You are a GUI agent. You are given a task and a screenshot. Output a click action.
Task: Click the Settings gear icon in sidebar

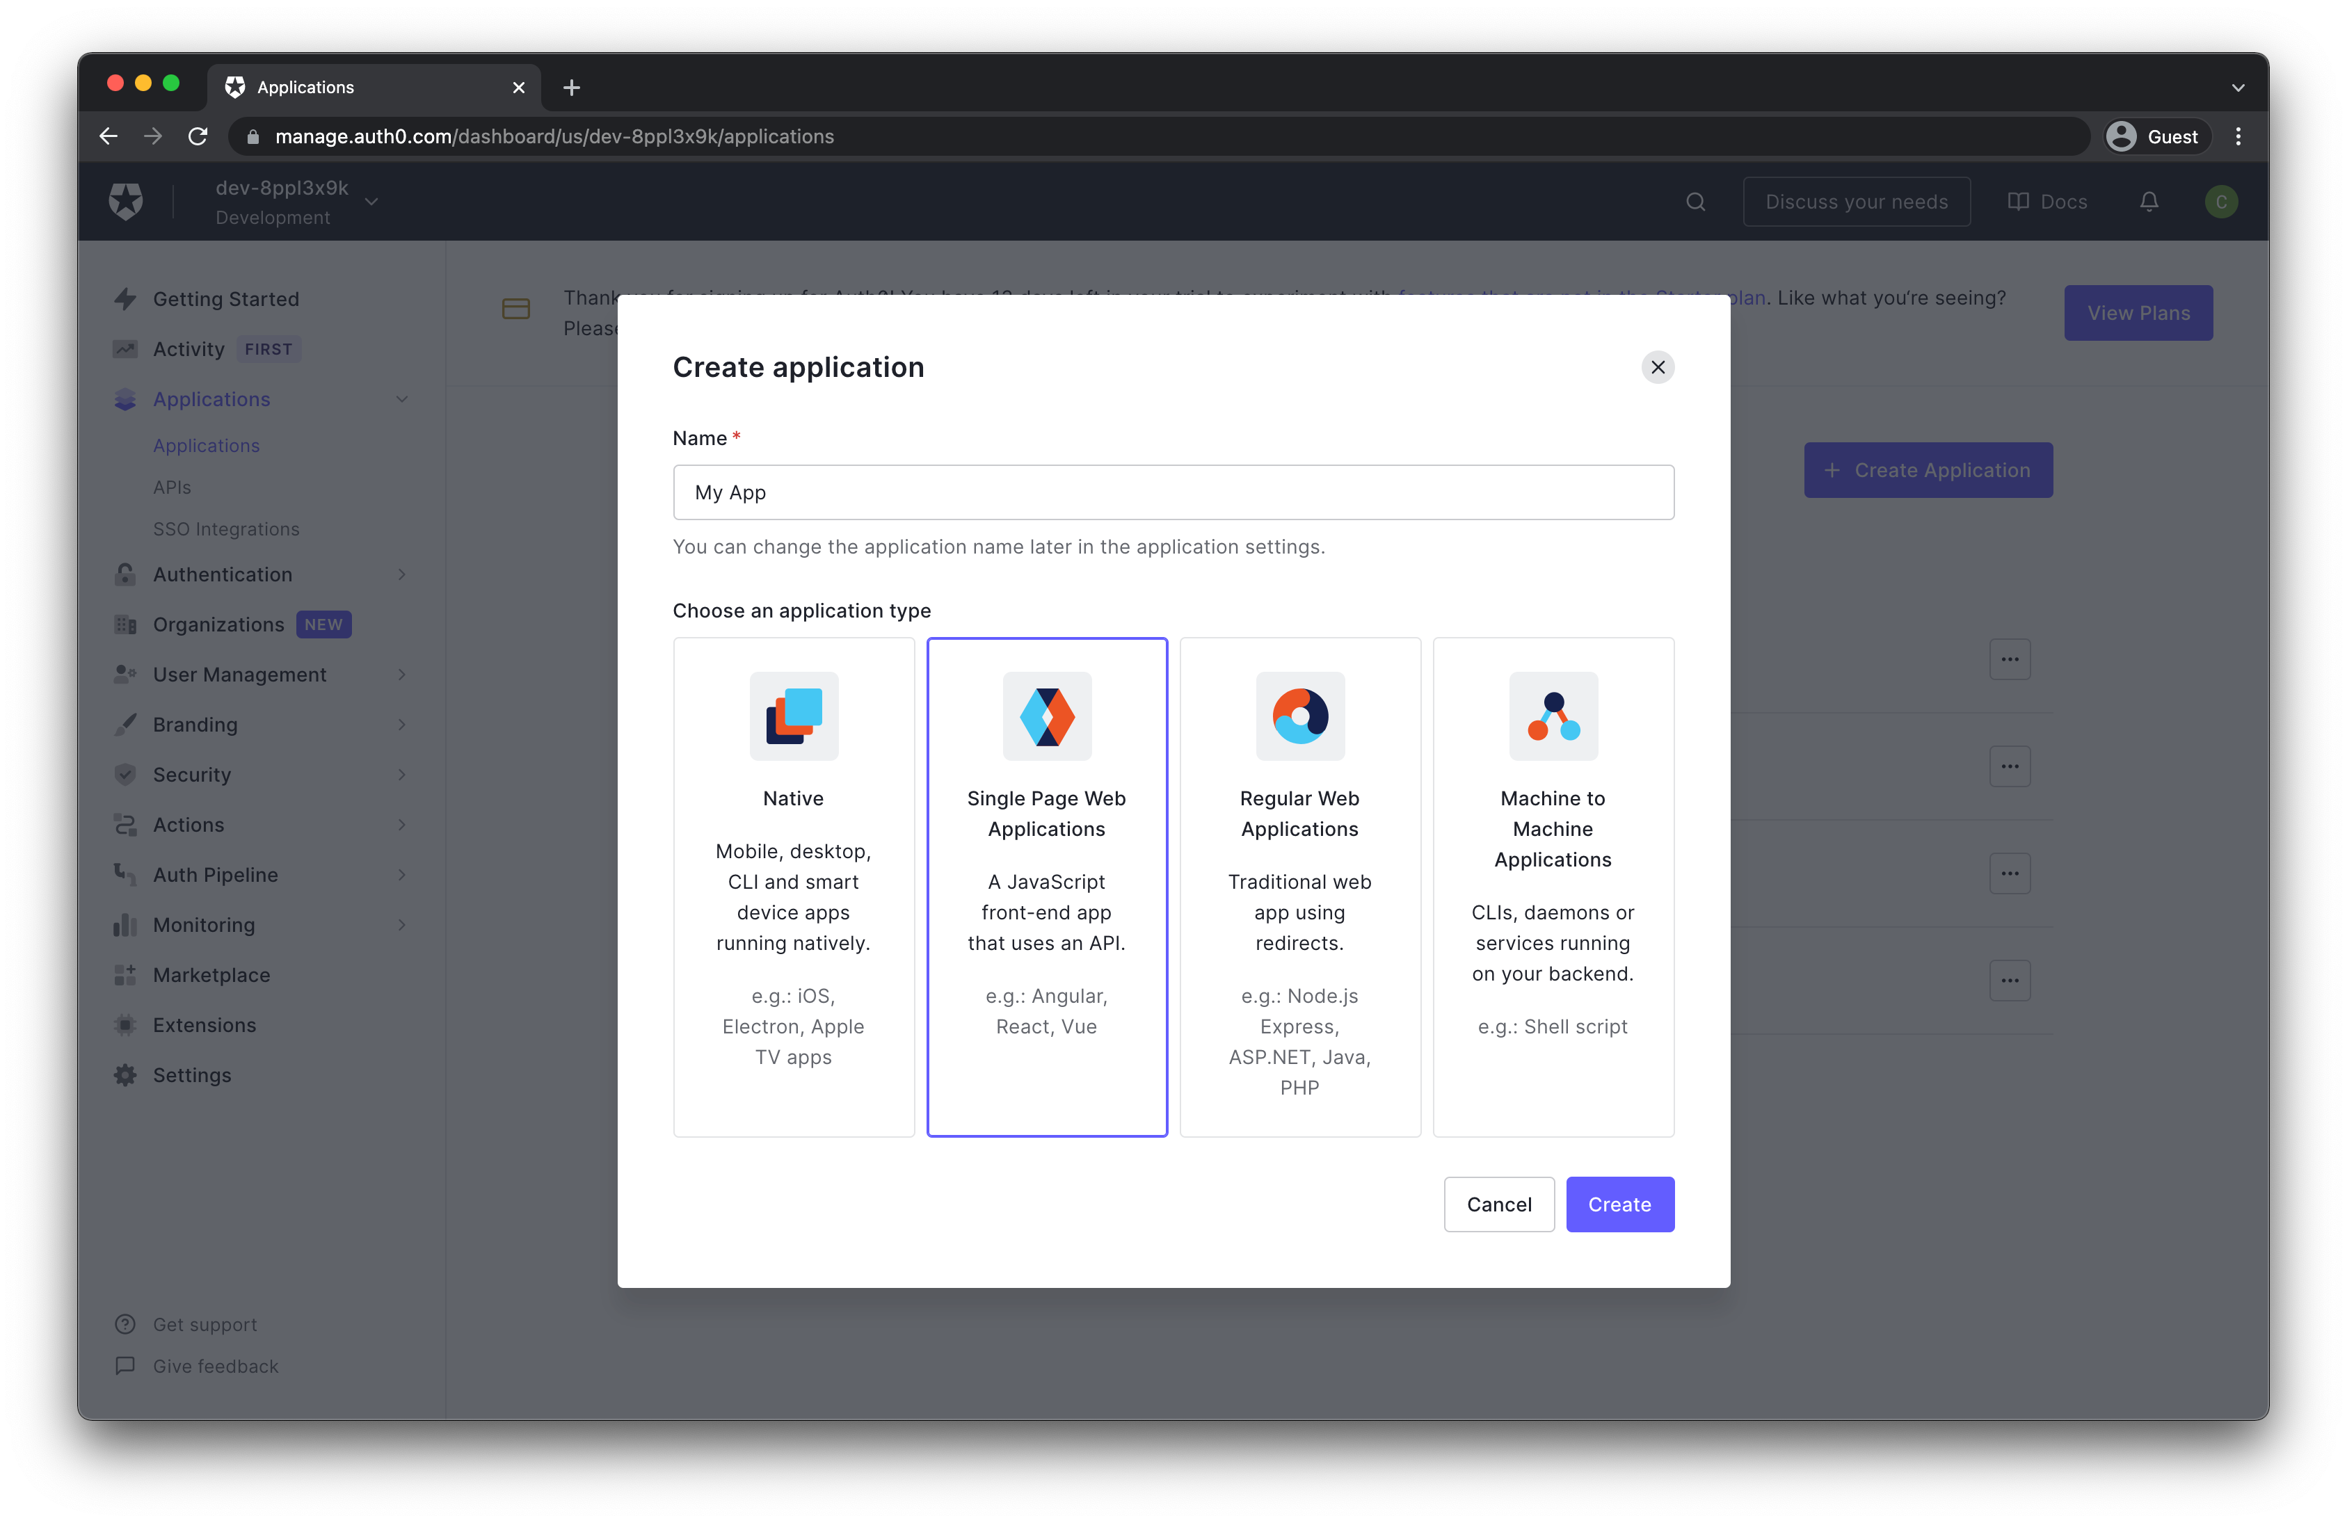127,1075
